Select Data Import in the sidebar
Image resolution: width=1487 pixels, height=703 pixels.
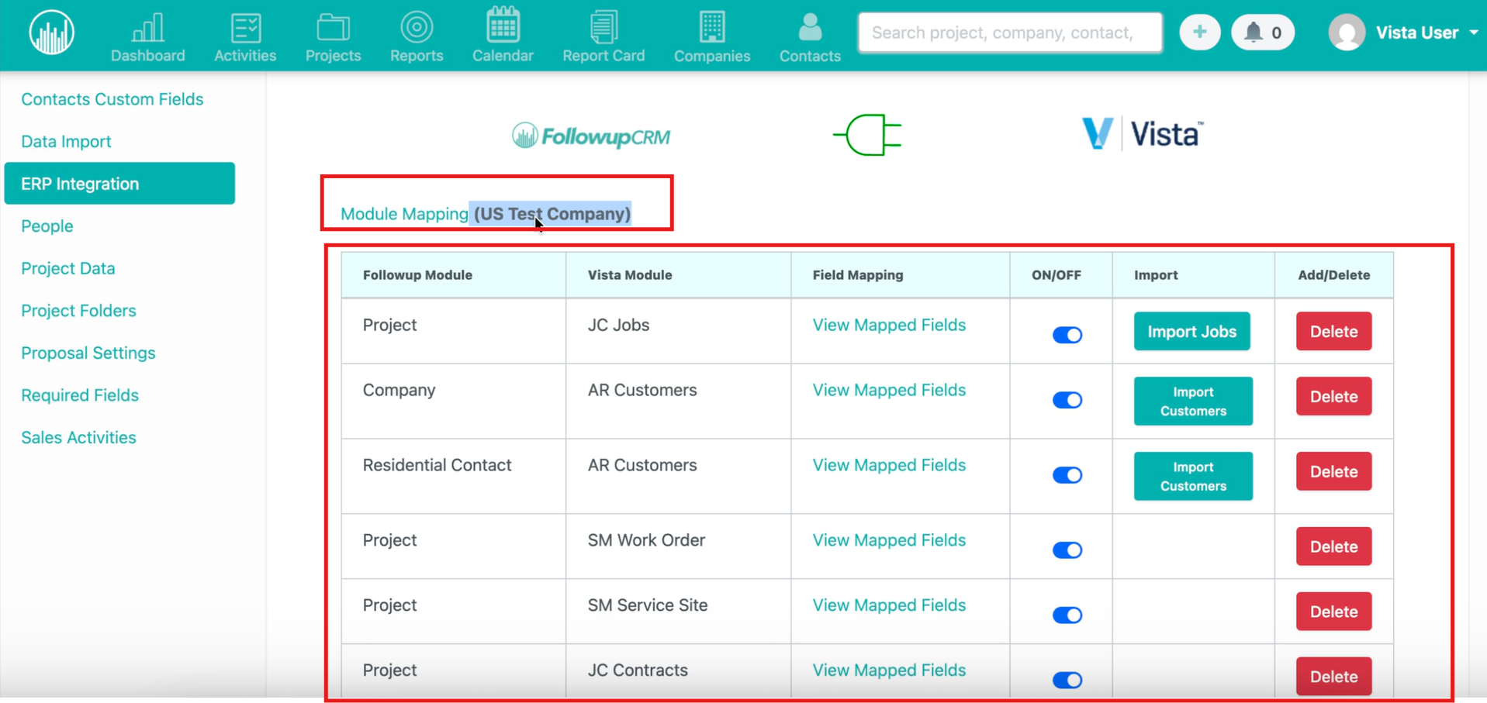click(x=66, y=142)
